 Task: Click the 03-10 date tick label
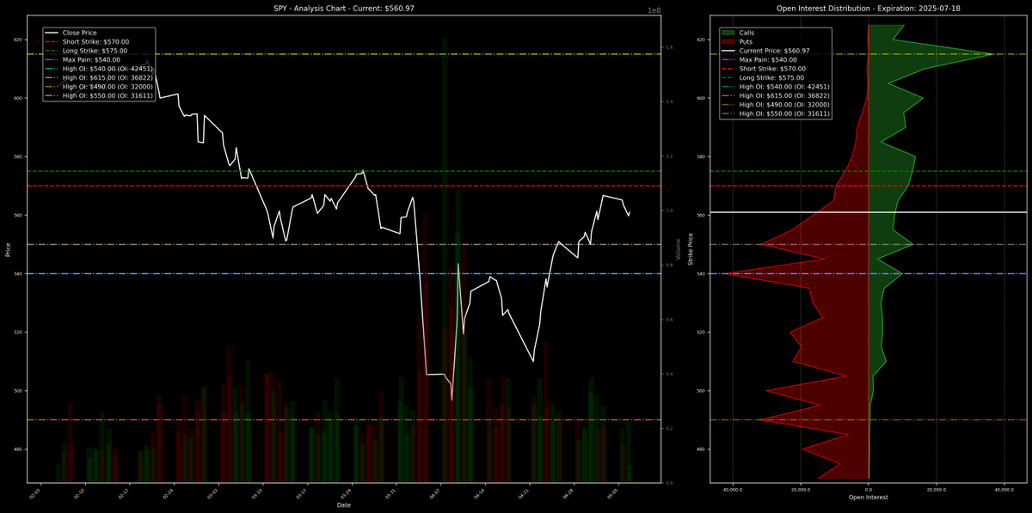[x=257, y=493]
